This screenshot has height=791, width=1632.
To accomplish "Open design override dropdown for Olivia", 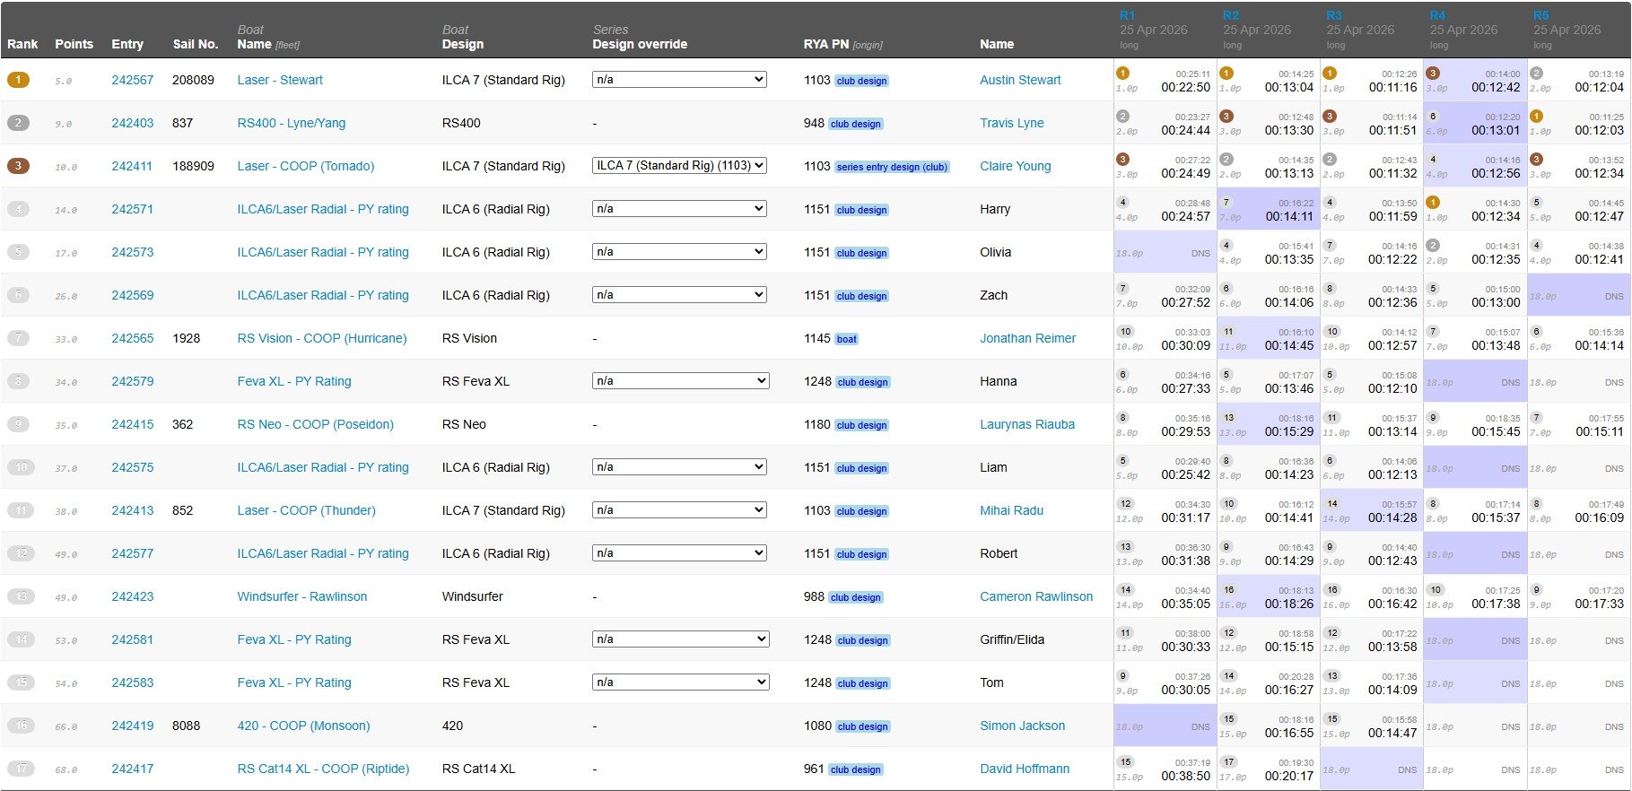I will (679, 252).
